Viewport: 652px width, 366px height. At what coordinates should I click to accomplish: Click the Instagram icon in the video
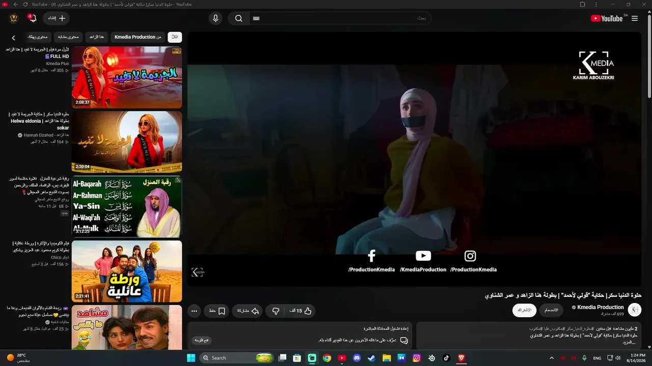click(x=470, y=256)
